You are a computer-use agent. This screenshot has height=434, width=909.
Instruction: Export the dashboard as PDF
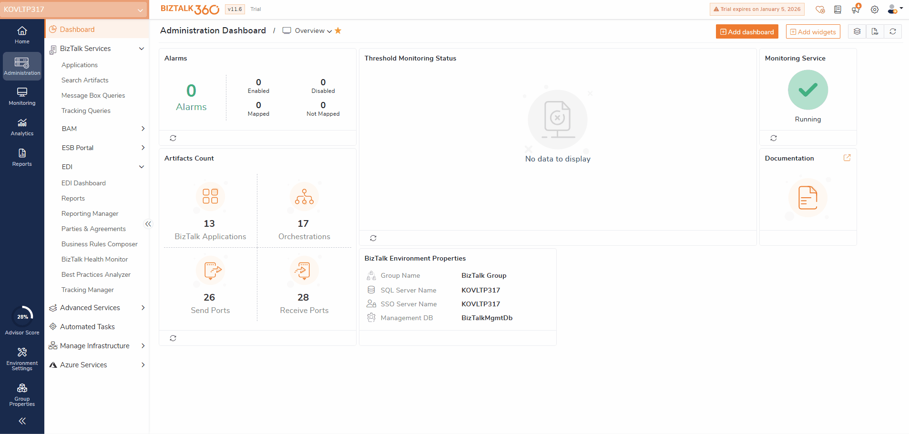click(x=875, y=31)
